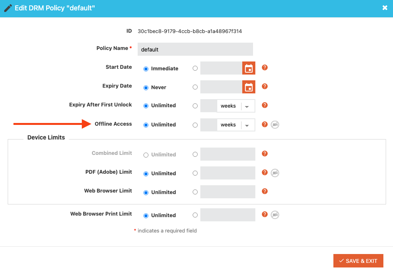393x274 pixels.
Task: Open the Web Browser Print Limit video icon
Action: pos(275,215)
